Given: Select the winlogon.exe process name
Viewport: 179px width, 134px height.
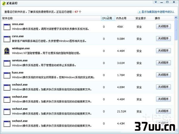Looking at the screenshot, I should [21, 48].
